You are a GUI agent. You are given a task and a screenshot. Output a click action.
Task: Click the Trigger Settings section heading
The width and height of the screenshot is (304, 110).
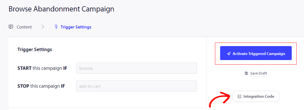click(x=35, y=50)
